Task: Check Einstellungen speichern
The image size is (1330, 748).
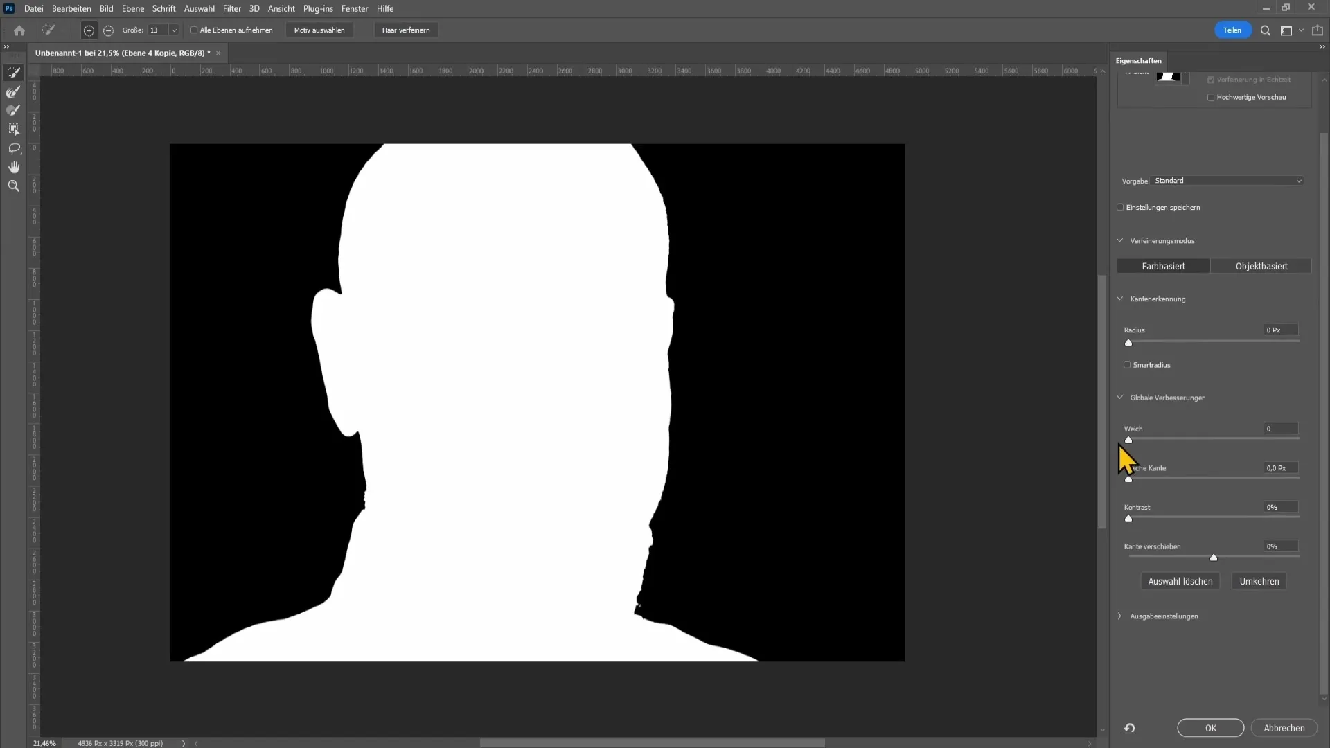Action: point(1120,208)
